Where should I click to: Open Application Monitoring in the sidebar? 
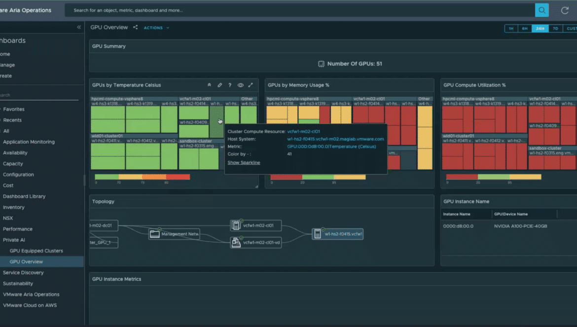tap(29, 142)
